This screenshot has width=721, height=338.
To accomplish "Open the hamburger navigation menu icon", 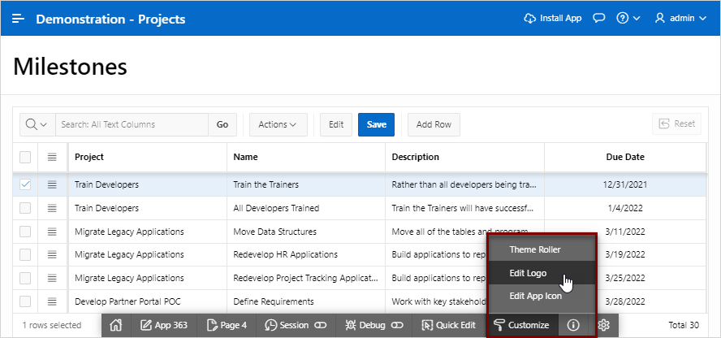I will click(x=18, y=18).
